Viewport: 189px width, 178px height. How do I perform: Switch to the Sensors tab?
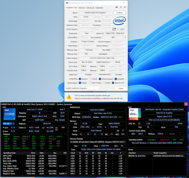(x=82, y=8)
